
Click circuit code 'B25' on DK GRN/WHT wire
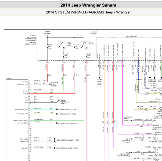click(x=51, y=120)
